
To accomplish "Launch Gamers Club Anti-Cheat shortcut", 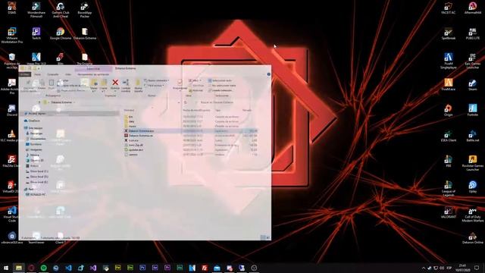I will tap(61, 10).
